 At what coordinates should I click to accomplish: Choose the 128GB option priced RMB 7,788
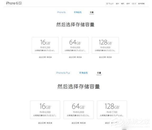112,110
